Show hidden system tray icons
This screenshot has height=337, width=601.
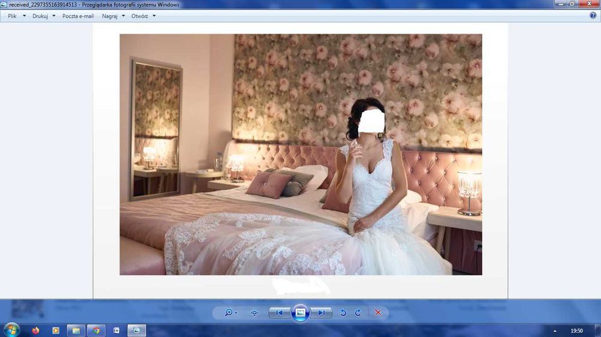pyautogui.click(x=555, y=331)
